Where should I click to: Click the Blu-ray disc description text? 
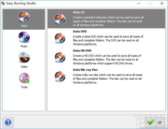pos(108,79)
